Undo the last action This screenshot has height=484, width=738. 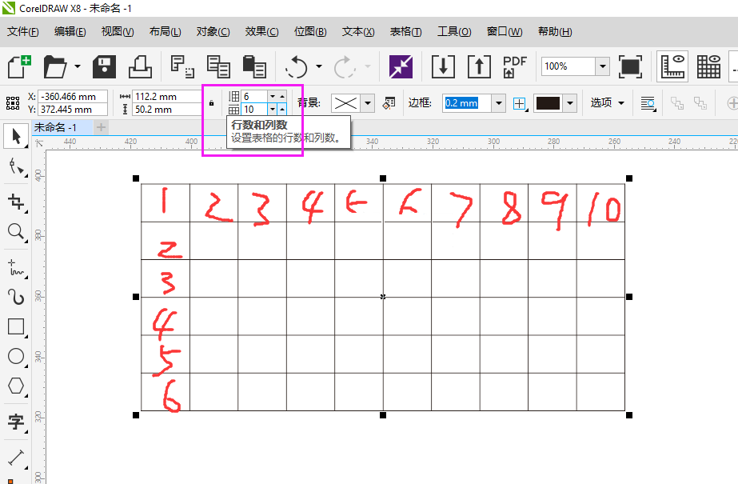click(x=297, y=66)
